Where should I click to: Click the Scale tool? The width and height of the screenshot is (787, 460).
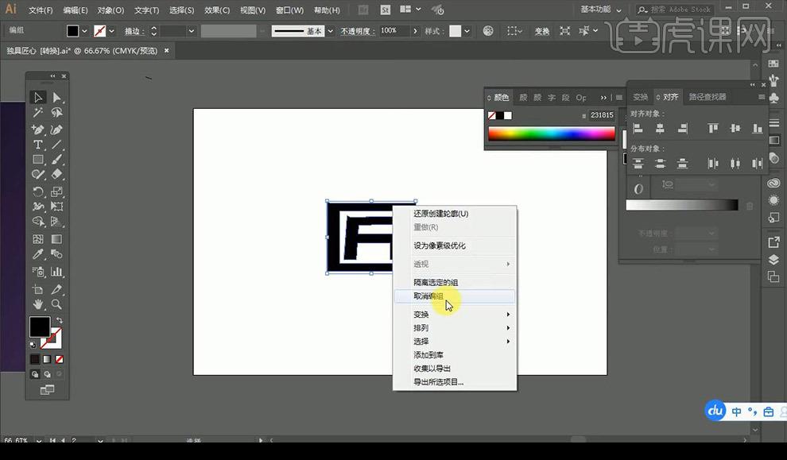click(56, 191)
